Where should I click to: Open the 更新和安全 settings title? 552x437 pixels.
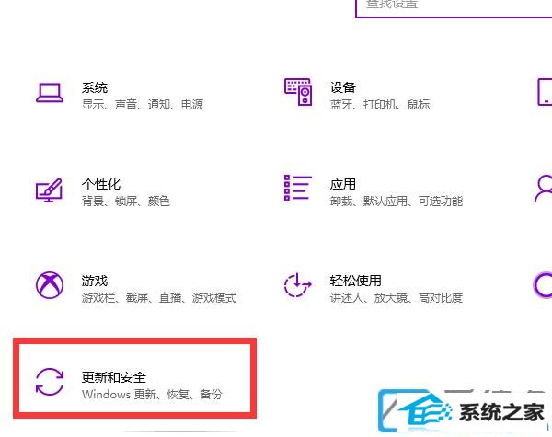tap(114, 377)
